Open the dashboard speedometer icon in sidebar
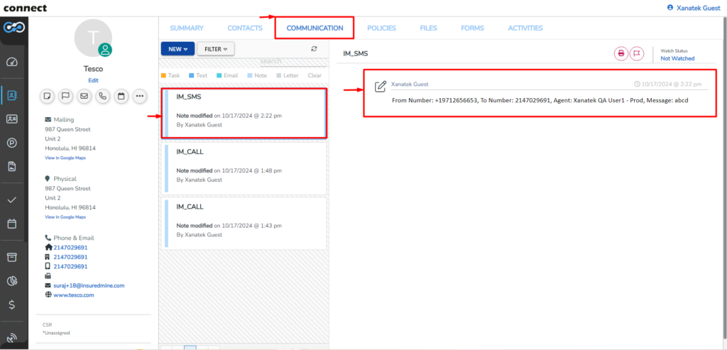This screenshot has height=350, width=727. [12, 62]
